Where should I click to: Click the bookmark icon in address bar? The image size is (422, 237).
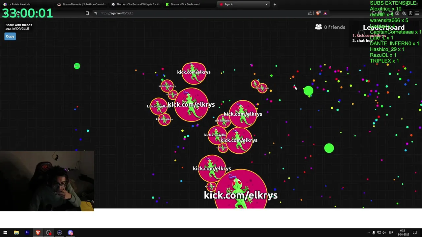pos(87,13)
